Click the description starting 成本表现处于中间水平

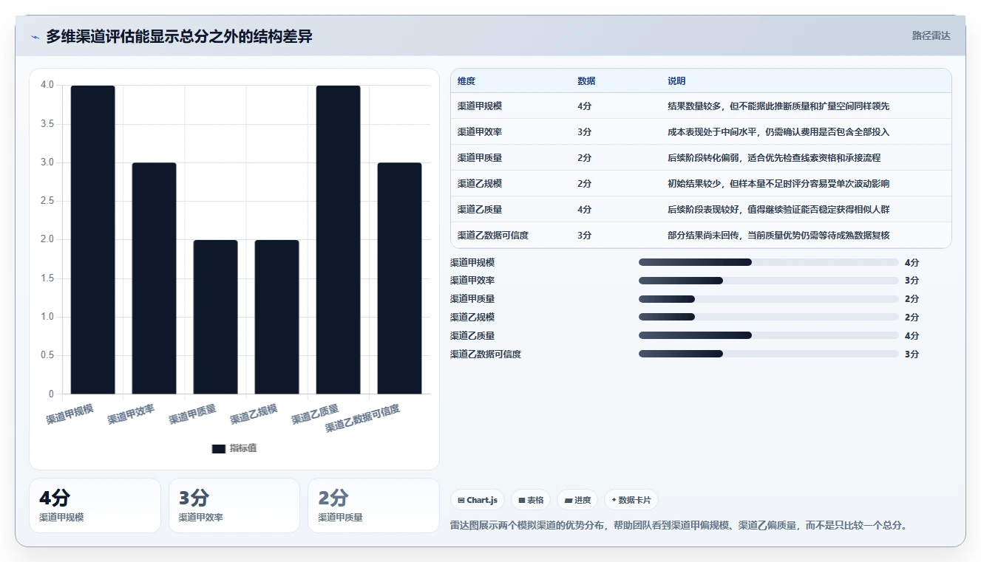(x=778, y=132)
